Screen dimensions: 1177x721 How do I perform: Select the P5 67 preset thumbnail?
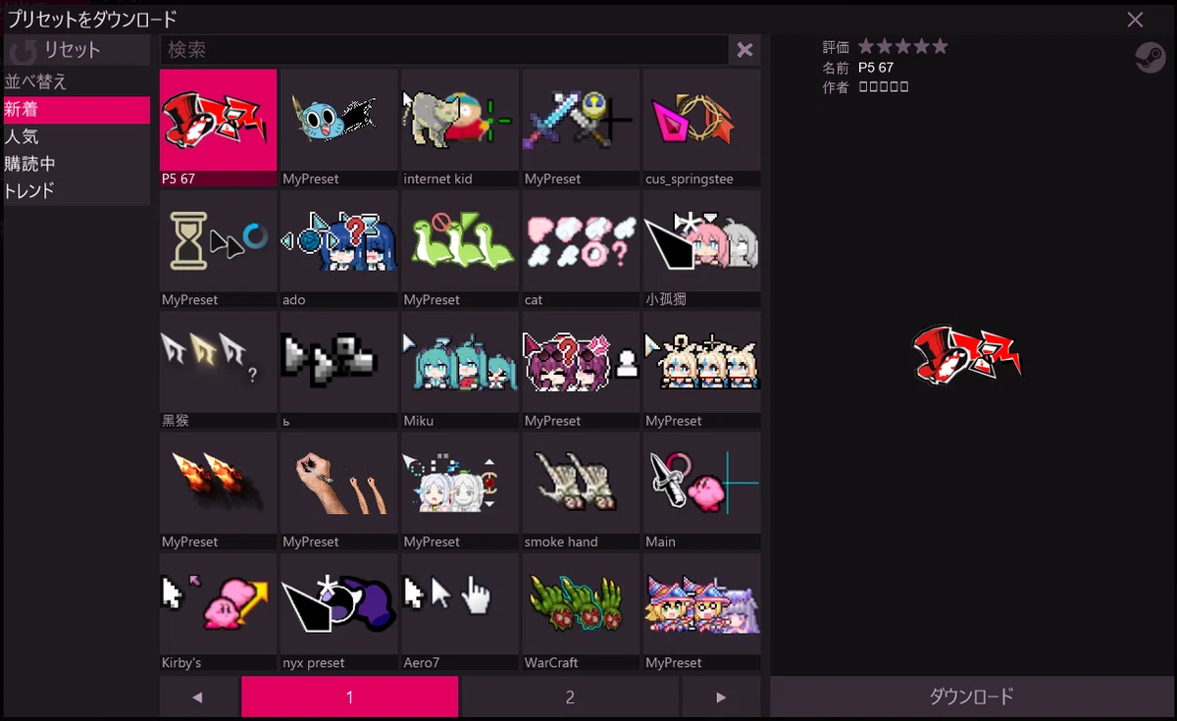click(x=218, y=128)
